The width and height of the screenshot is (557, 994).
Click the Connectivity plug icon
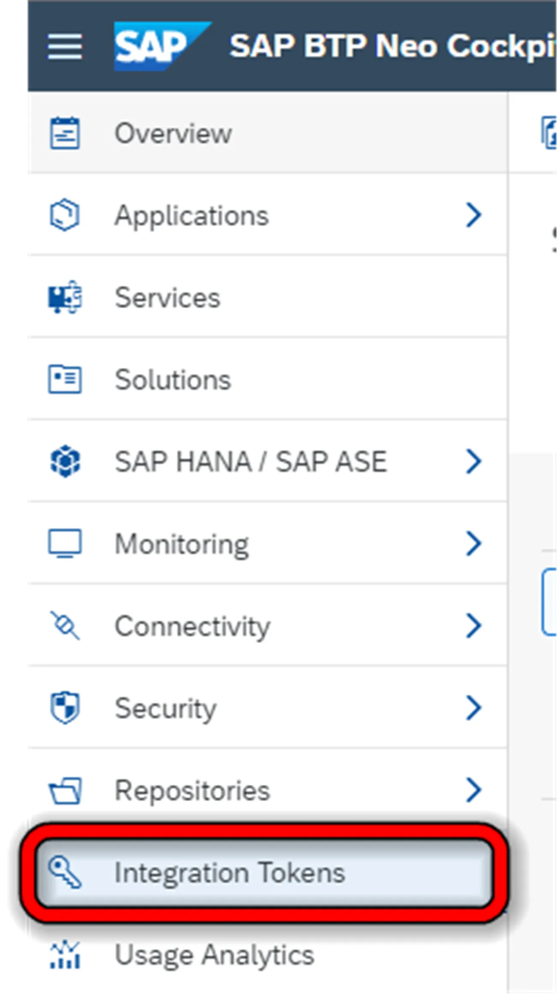(x=65, y=626)
